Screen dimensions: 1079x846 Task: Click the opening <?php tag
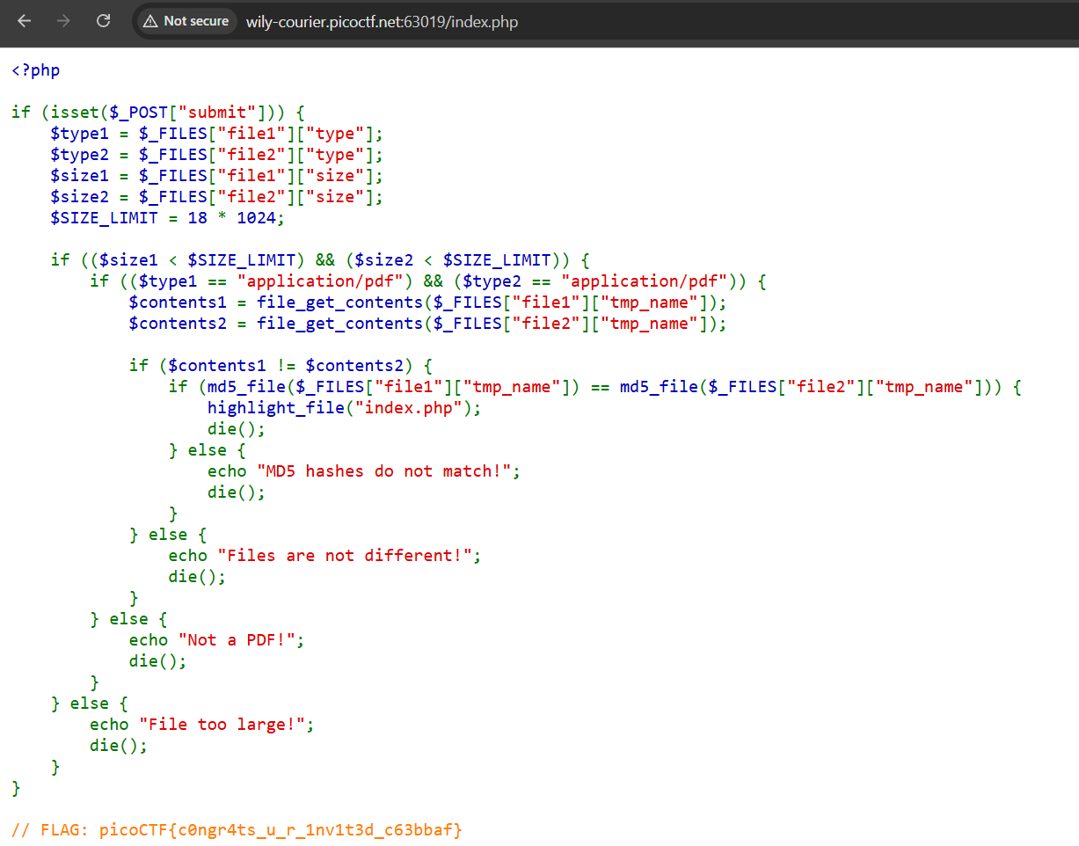pos(36,70)
